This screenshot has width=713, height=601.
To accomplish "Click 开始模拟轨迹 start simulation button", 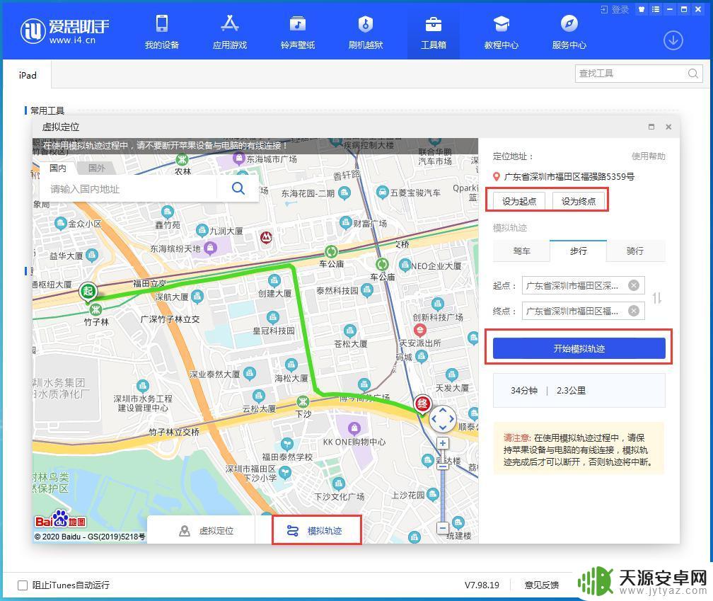I will pos(579,348).
